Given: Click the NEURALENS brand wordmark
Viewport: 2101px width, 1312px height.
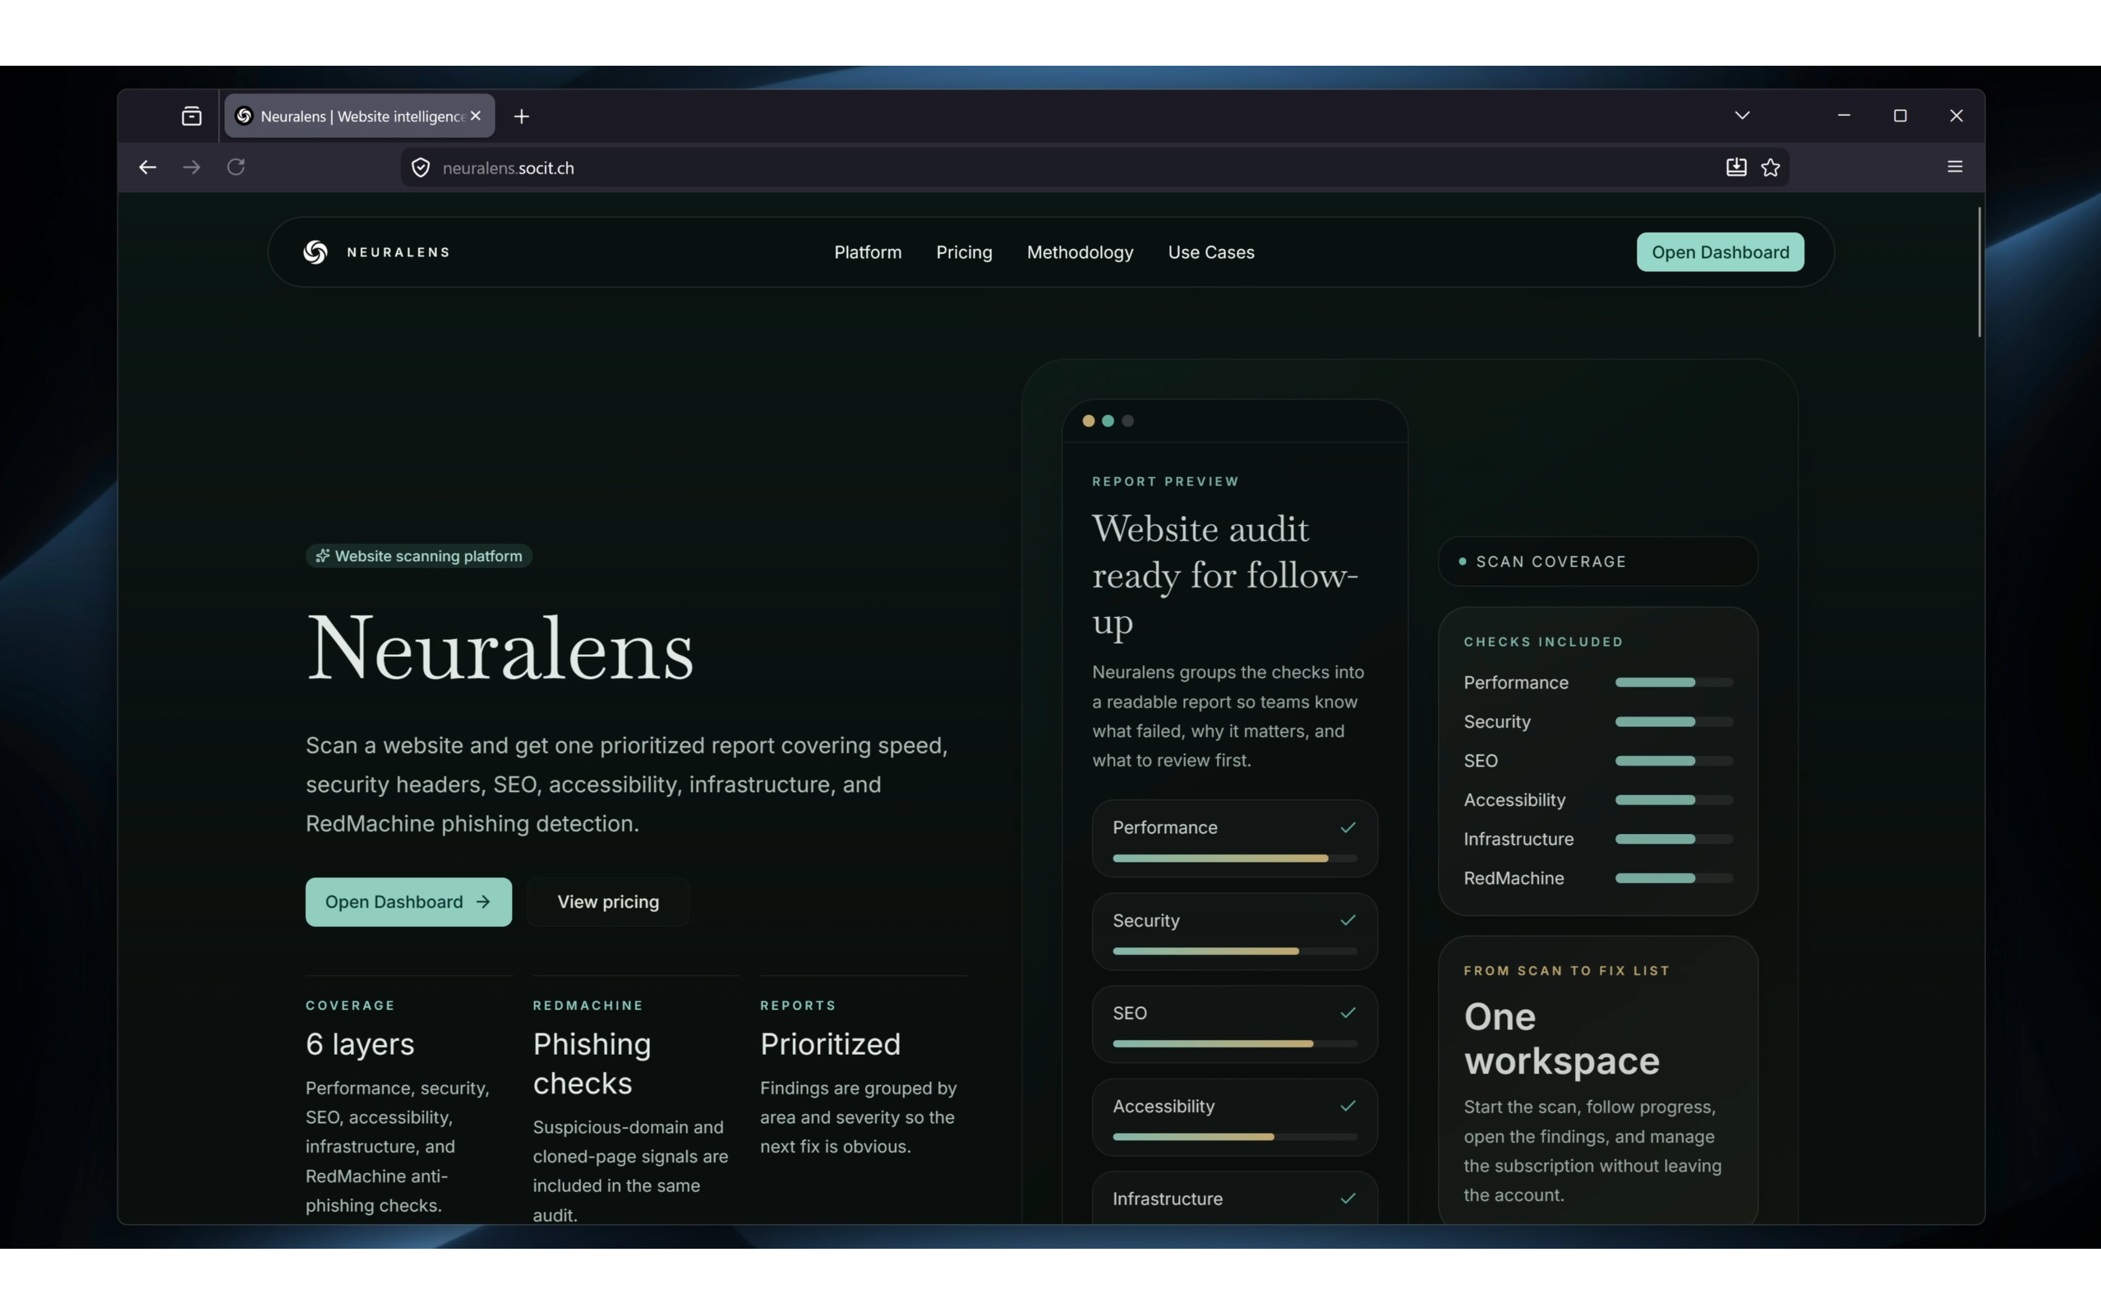Looking at the screenshot, I should point(399,252).
